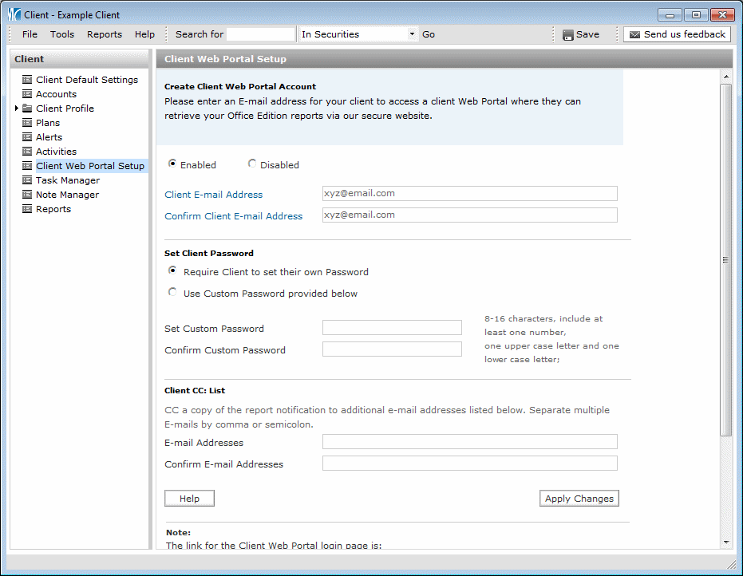Click the icon beside Note Manager
Image resolution: width=743 pixels, height=576 pixels.
click(x=27, y=195)
